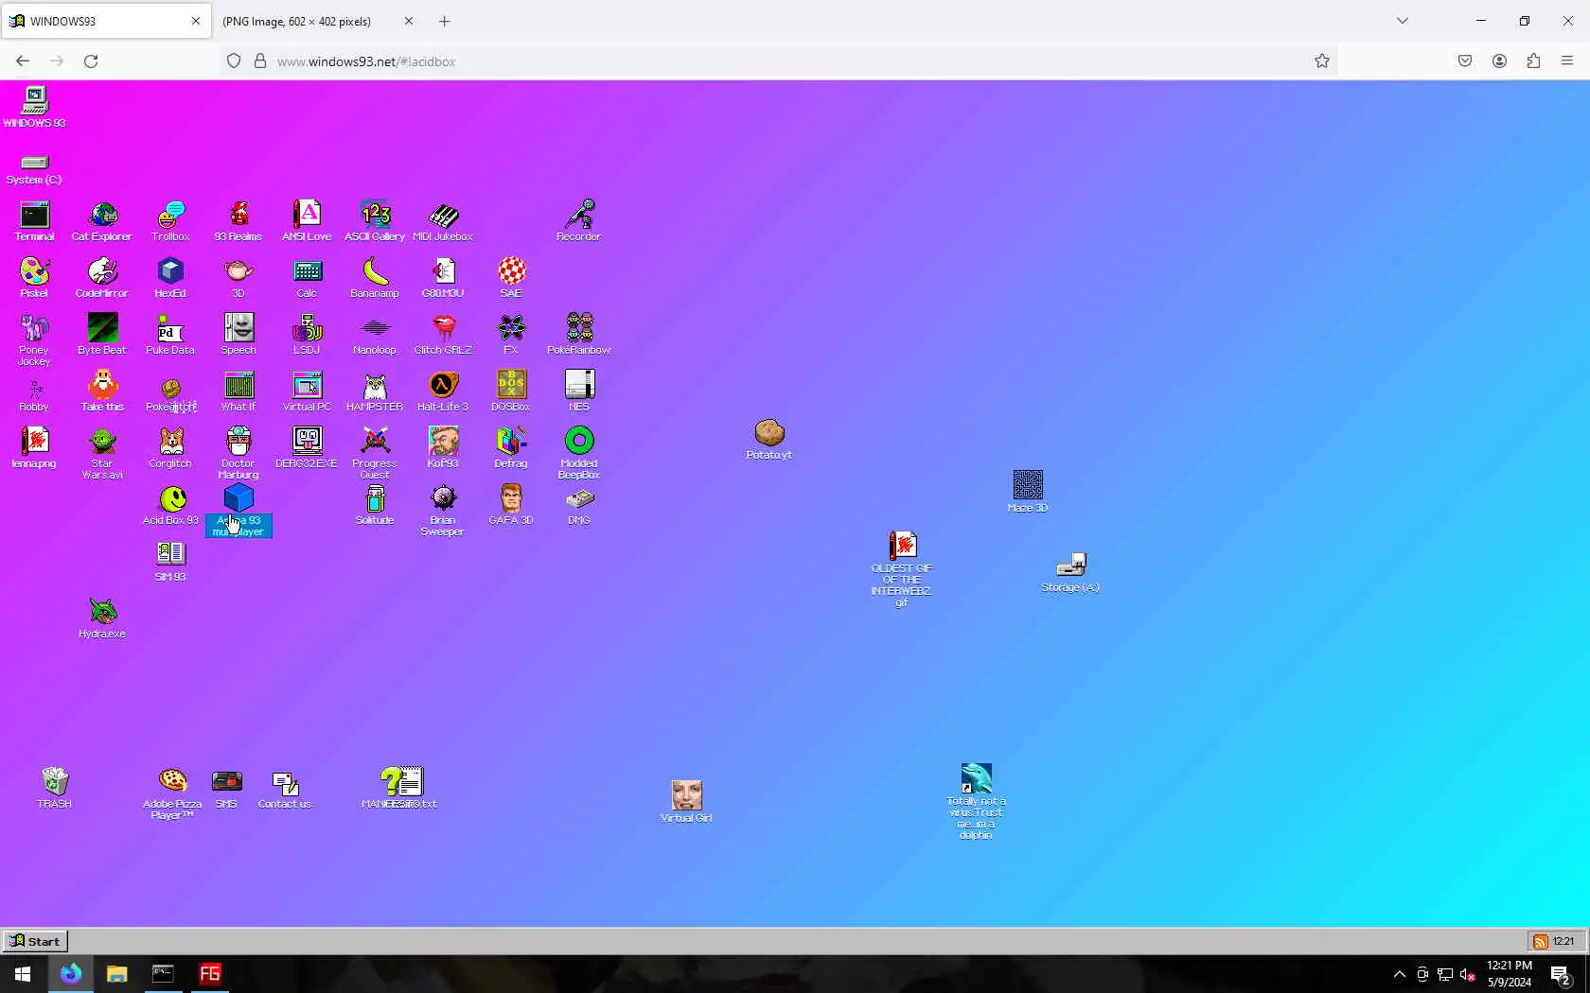Open the Potato.yt icon
This screenshot has width=1590, height=993.
coord(769,440)
